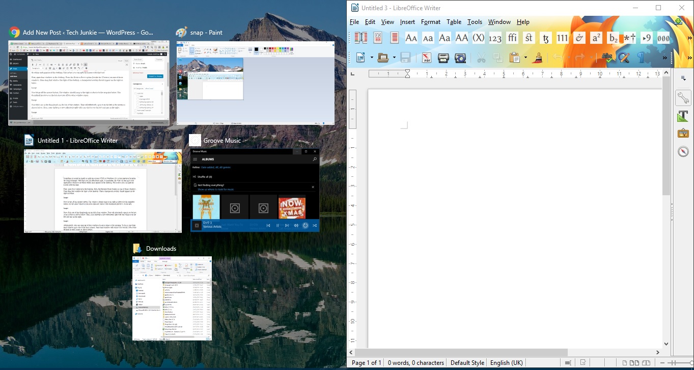
Task: Select the Clone Formatting paintbrush tool
Action: [x=537, y=58]
